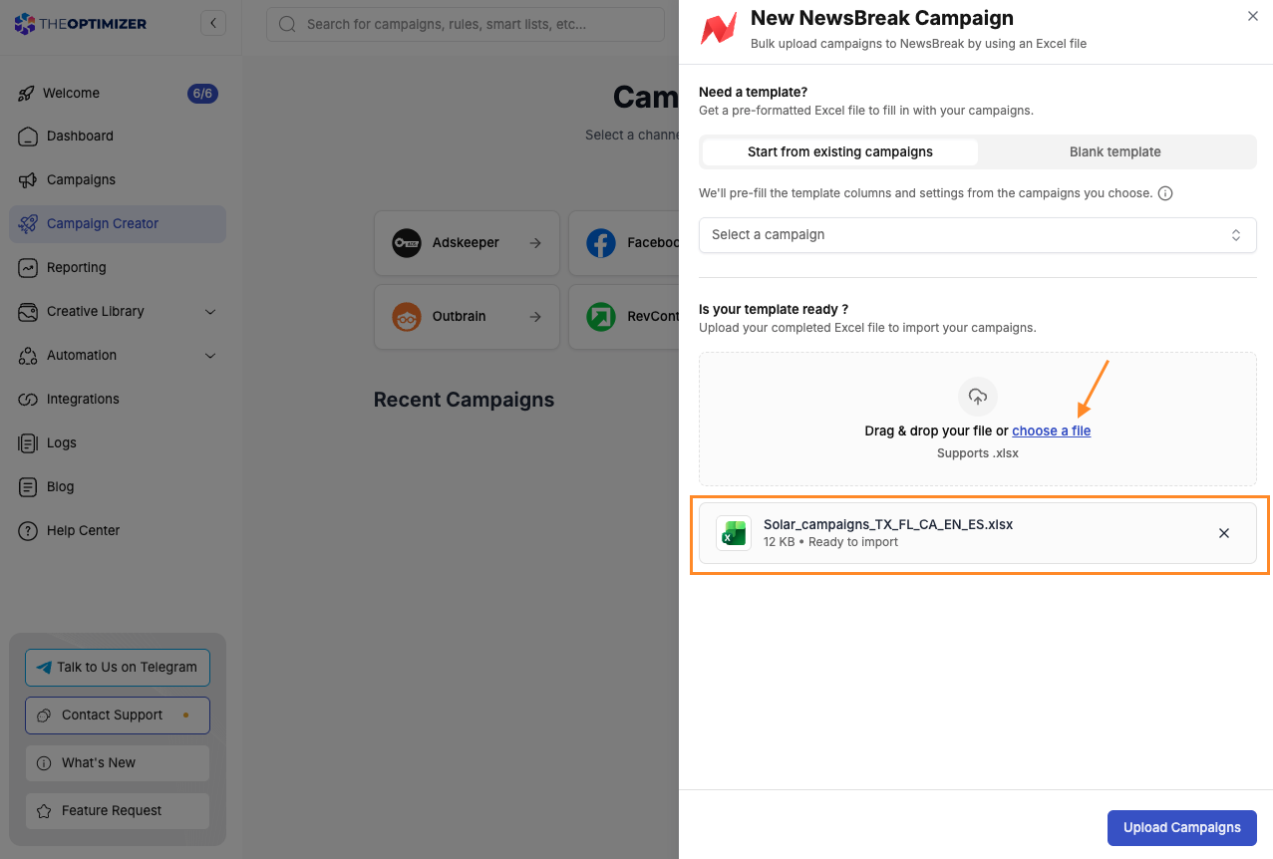Click the Logs icon in sidebar
This screenshot has width=1273, height=859.
pos(28,443)
